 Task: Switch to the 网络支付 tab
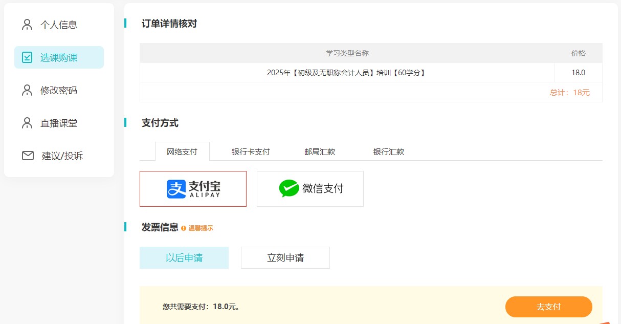coord(182,152)
